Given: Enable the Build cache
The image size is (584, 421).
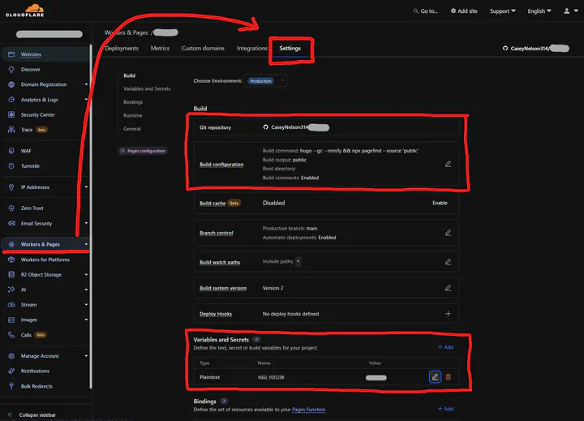Looking at the screenshot, I should 440,203.
